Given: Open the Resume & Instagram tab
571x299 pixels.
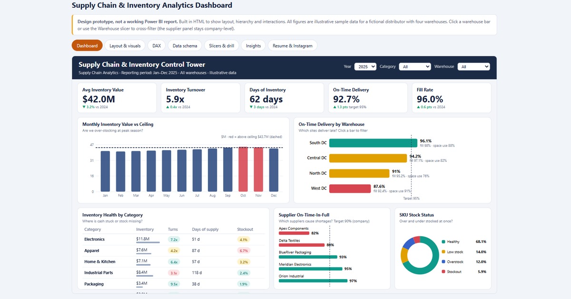Looking at the screenshot, I should (x=293, y=46).
